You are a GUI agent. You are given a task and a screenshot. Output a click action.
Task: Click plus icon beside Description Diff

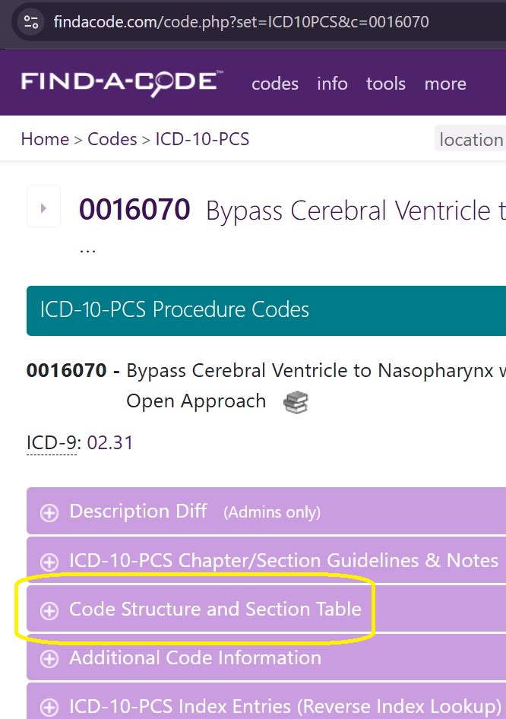click(x=49, y=513)
